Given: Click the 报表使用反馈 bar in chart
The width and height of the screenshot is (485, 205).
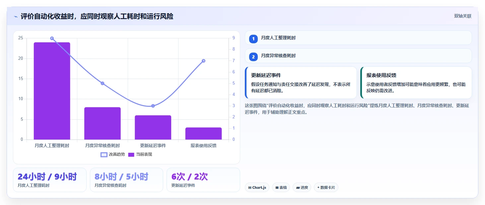Looking at the screenshot, I should [203, 134].
